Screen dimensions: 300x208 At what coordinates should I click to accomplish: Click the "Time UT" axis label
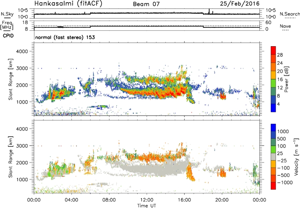(x=147, y=206)
